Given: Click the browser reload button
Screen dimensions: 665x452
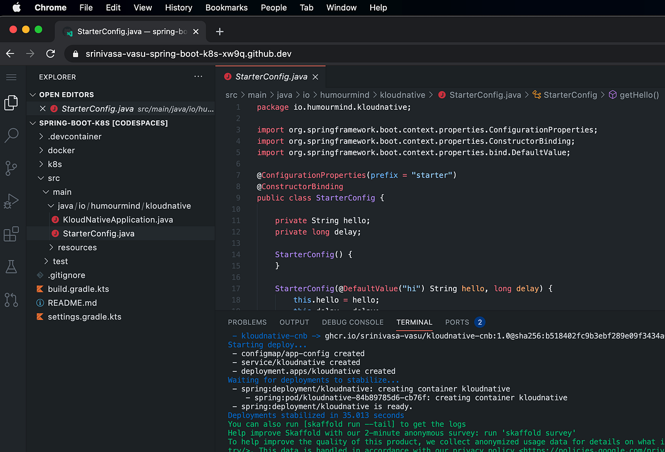Looking at the screenshot, I should [x=50, y=54].
